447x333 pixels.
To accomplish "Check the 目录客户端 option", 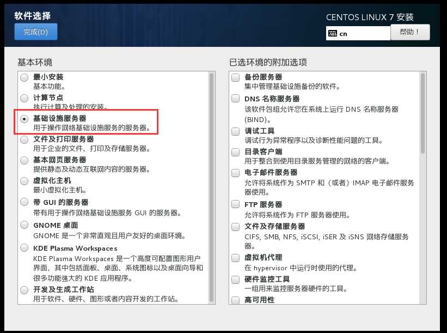I will point(235,152).
